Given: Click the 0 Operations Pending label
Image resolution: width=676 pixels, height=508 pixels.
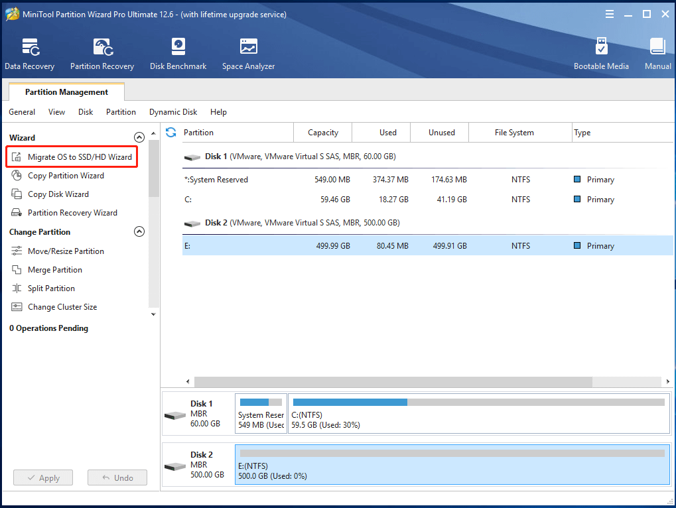Looking at the screenshot, I should [48, 328].
